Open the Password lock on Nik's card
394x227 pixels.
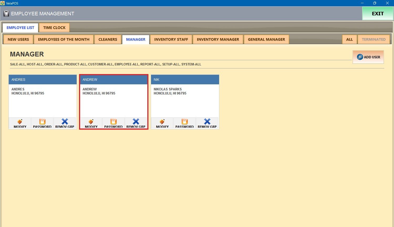[185, 123]
